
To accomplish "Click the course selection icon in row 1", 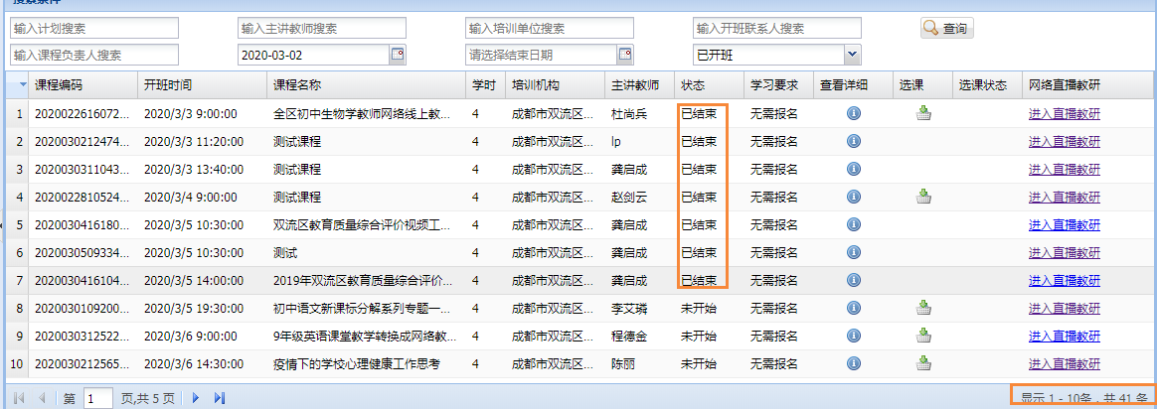I will (x=923, y=114).
